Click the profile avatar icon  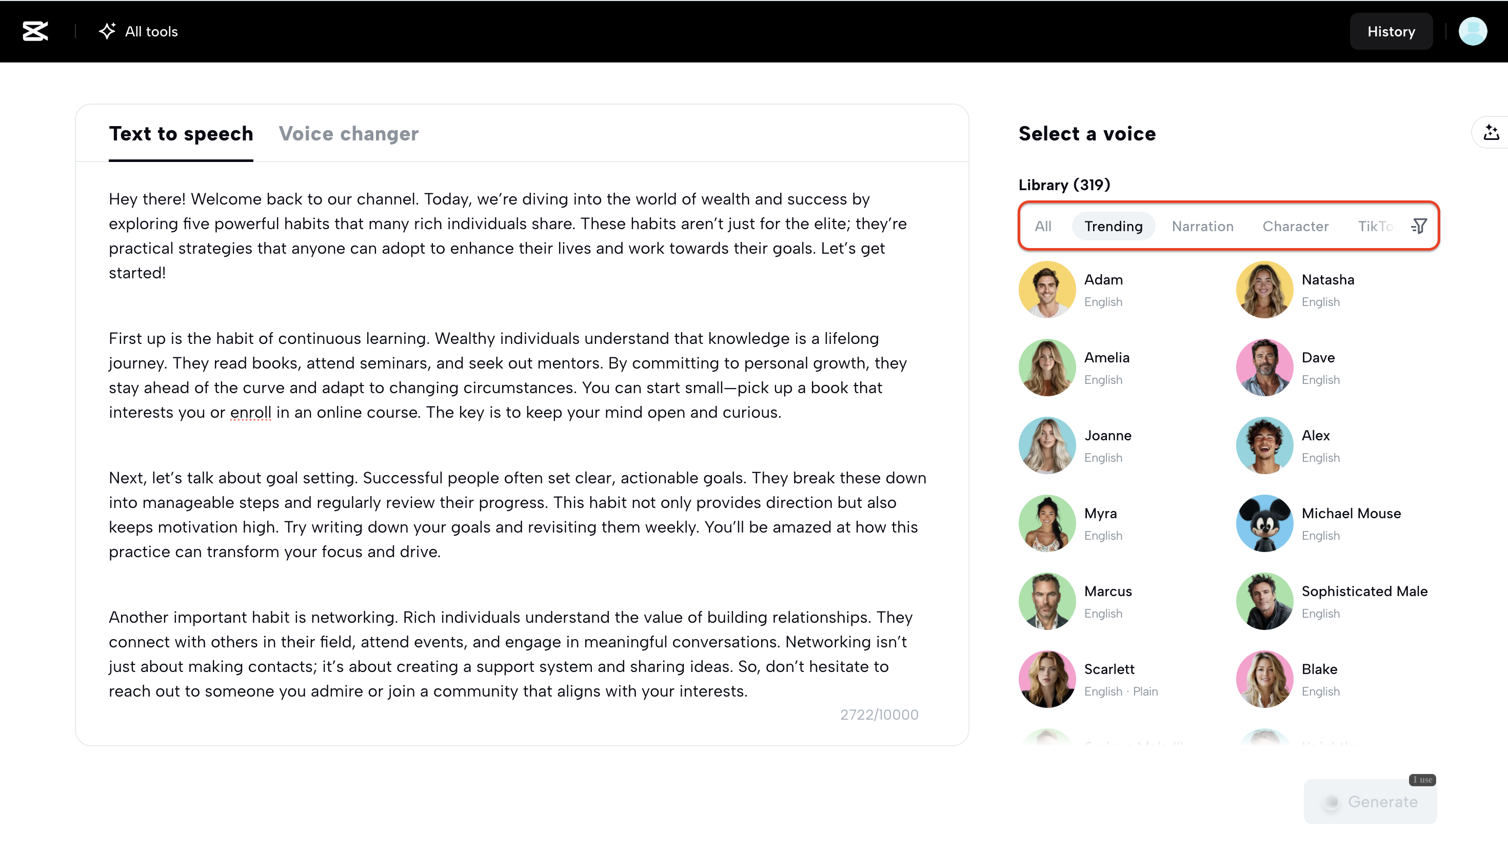point(1473,31)
